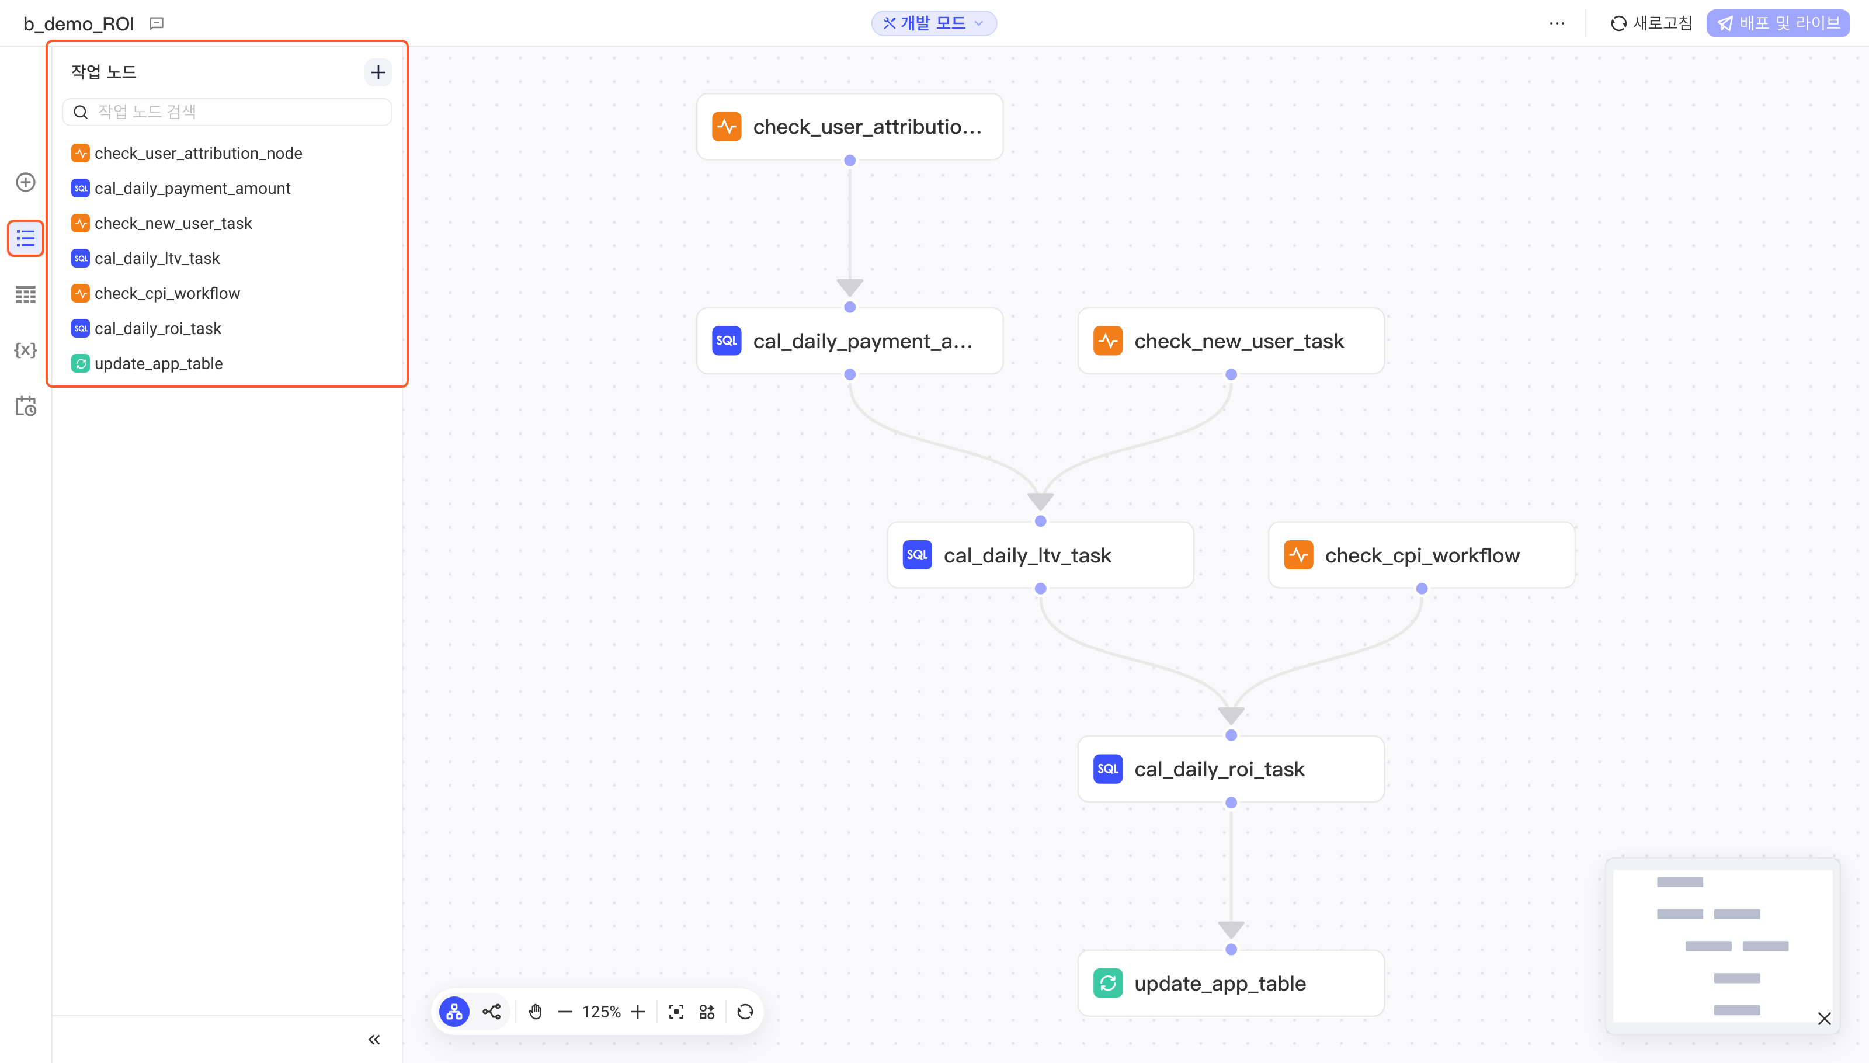Click the auto-arrange nodes icon

[x=707, y=1012]
